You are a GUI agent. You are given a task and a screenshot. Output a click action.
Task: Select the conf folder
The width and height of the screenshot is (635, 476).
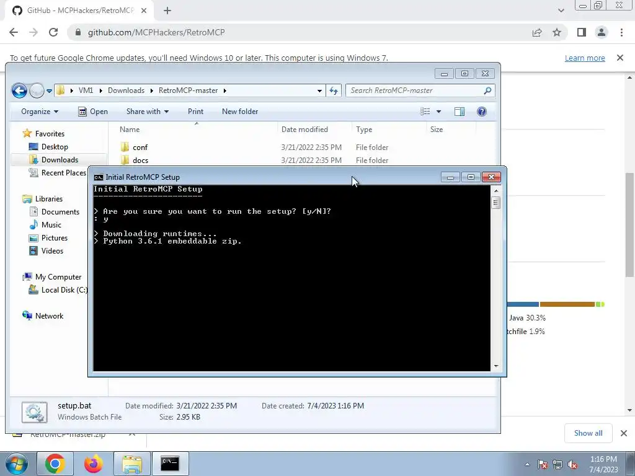coord(140,148)
